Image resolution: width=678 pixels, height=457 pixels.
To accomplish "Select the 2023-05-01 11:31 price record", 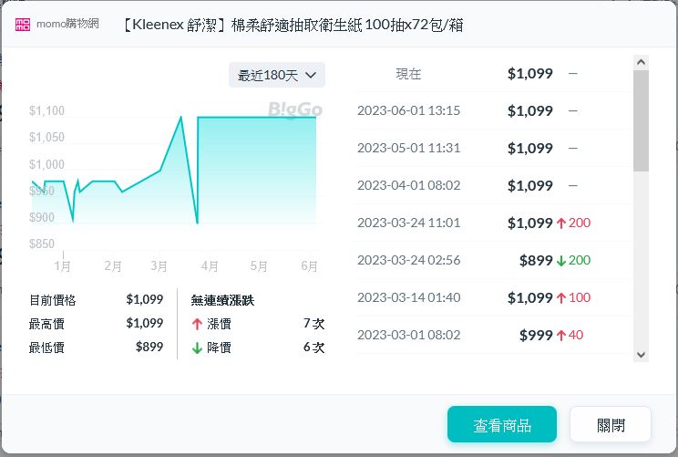I will 492,149.
